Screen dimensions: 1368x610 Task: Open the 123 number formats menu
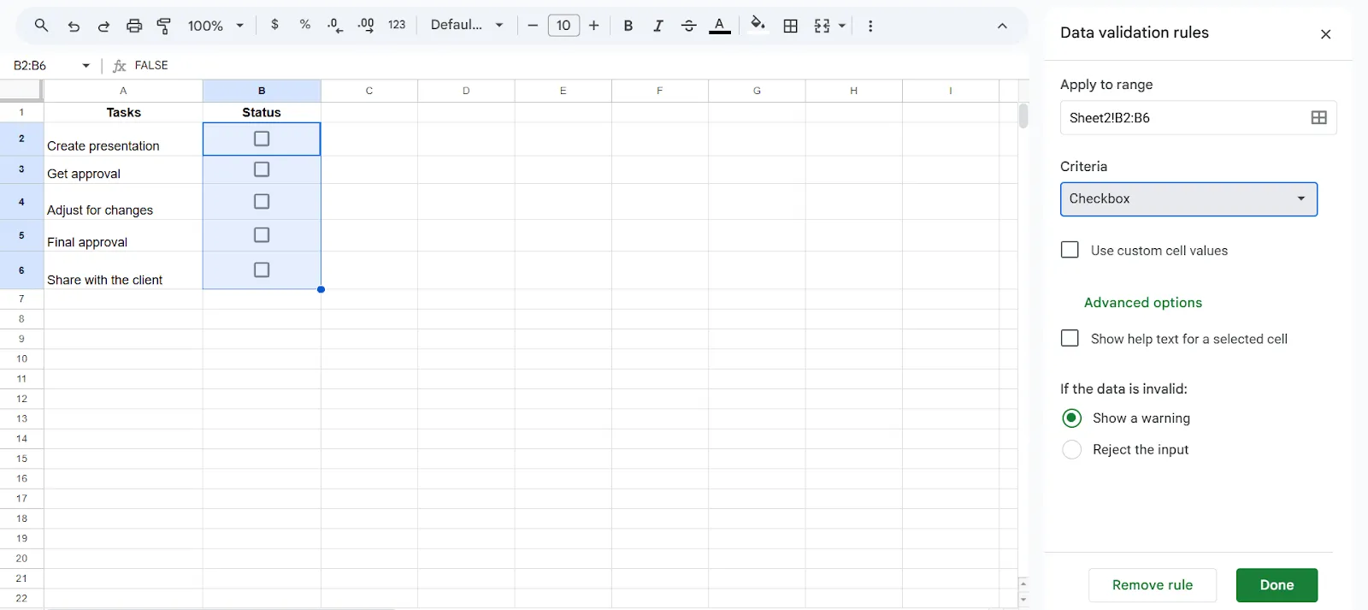point(397,25)
